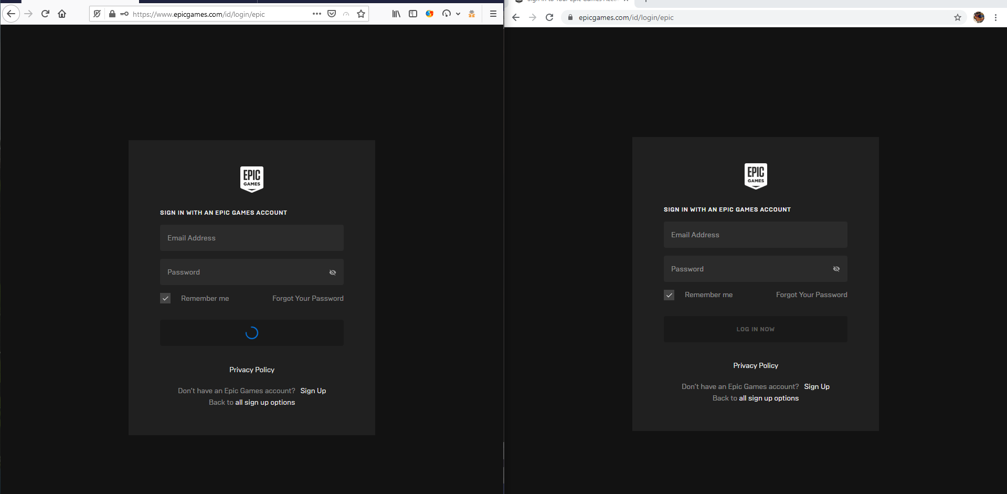Click the tracking protection shield icon
Viewport: 1007px width, 494px height.
click(97, 14)
